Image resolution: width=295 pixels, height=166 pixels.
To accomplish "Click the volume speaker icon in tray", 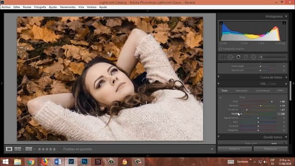I will coord(265,162).
